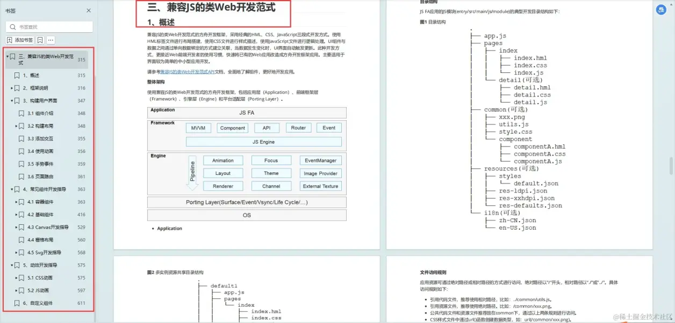Collapse the 三、兼容JS的类Web开发范式 bookmark
Screen dimensions: 675x323
click(x=8, y=56)
